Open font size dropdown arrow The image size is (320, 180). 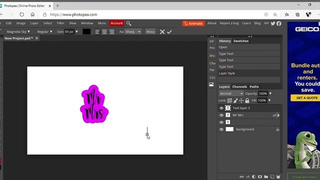pyautogui.click(x=76, y=31)
